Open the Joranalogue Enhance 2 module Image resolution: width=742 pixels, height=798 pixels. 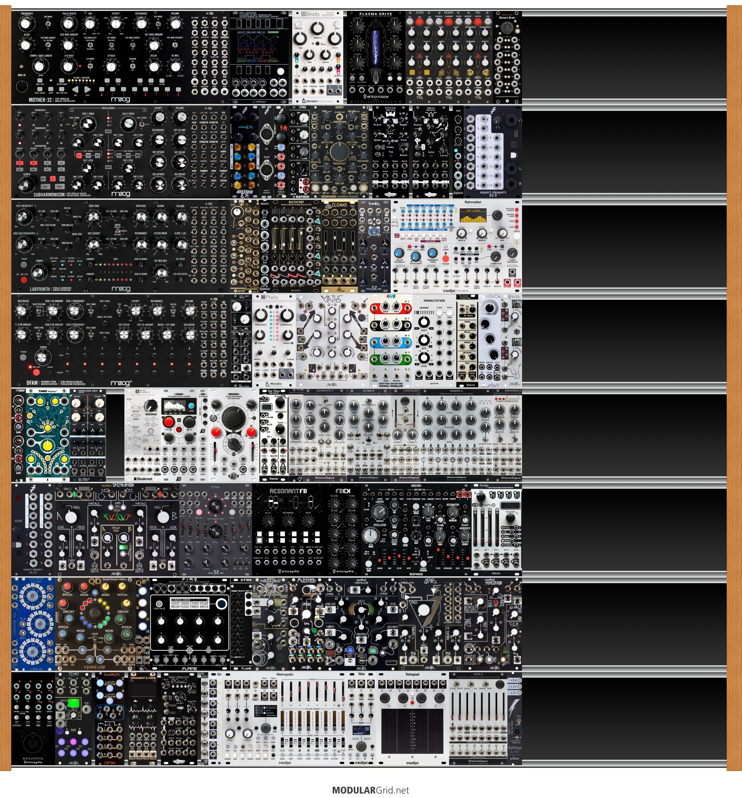click(x=507, y=435)
